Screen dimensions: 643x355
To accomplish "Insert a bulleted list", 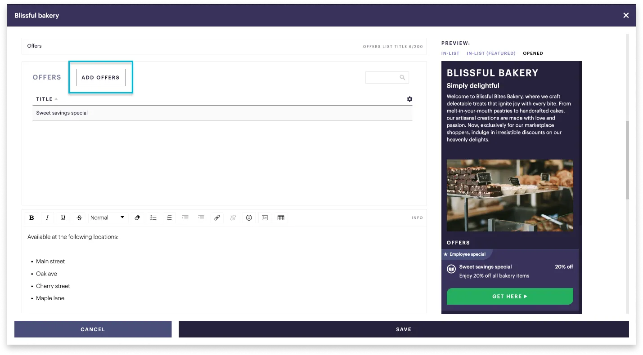I will [x=153, y=218].
